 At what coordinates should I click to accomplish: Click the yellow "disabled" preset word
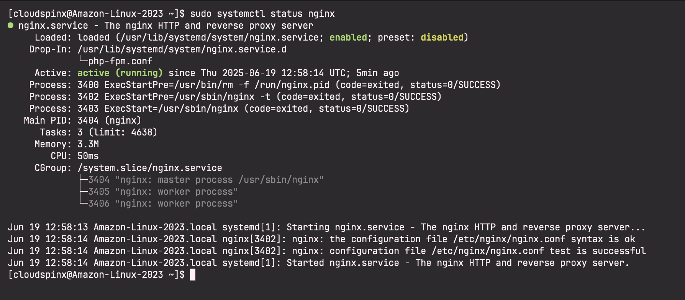(x=442, y=37)
